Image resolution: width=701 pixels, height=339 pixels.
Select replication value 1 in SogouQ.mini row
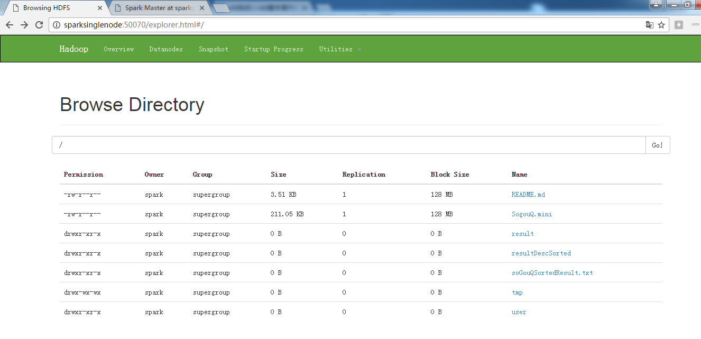[x=344, y=214]
